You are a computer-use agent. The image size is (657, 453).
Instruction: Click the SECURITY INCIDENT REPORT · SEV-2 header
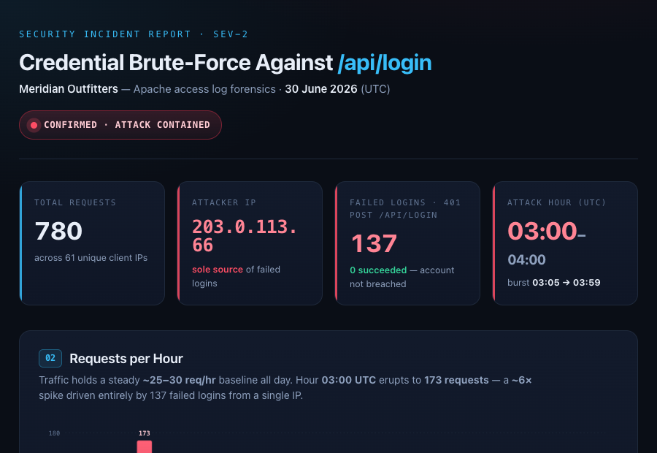click(134, 34)
